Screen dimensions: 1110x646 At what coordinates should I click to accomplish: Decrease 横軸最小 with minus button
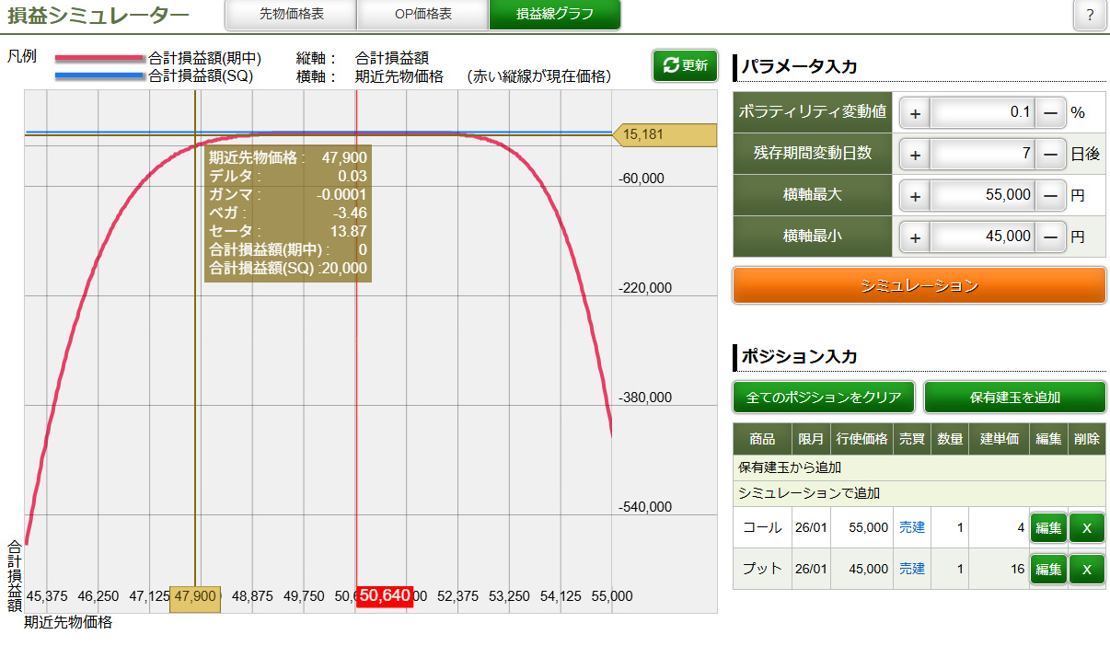1050,237
